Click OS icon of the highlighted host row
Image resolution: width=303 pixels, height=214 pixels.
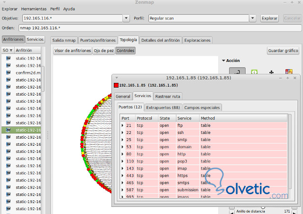tap(9, 130)
